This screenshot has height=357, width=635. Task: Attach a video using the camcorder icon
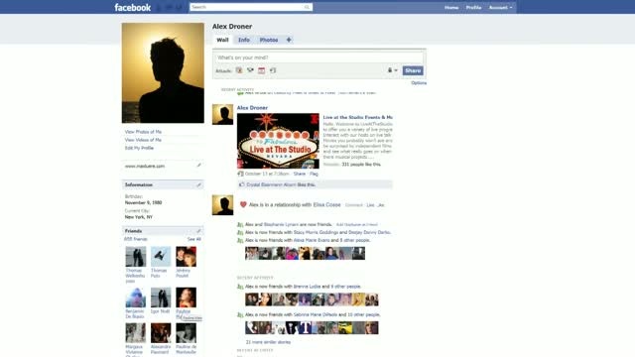coord(250,70)
